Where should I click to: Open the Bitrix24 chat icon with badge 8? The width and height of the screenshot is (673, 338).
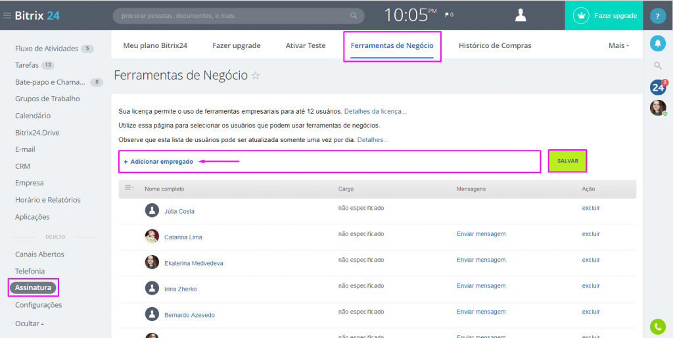click(x=658, y=87)
